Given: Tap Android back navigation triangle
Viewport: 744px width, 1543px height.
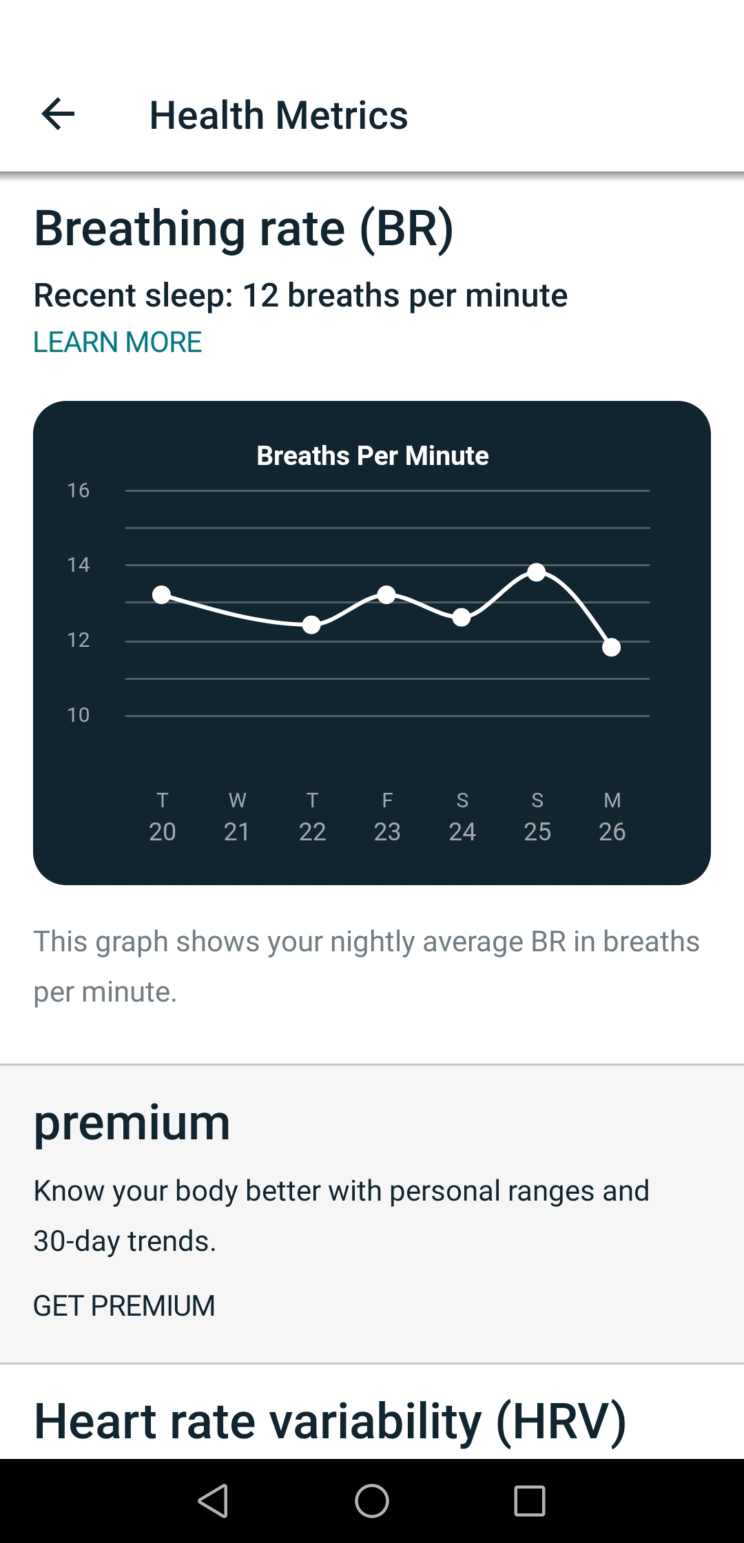Looking at the screenshot, I should pos(214,1500).
